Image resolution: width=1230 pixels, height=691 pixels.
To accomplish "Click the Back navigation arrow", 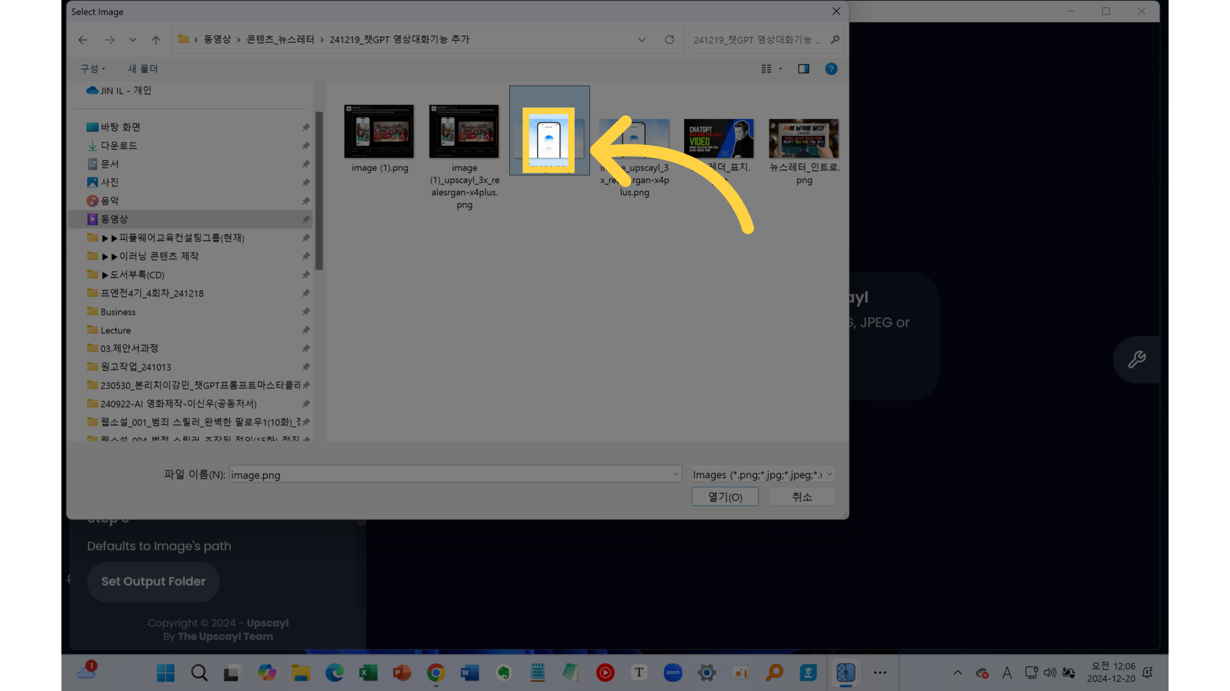I will coord(83,40).
